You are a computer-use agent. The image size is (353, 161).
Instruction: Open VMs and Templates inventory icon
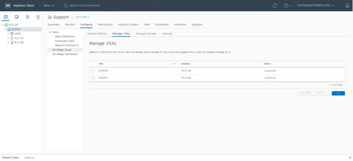[x=16, y=17]
